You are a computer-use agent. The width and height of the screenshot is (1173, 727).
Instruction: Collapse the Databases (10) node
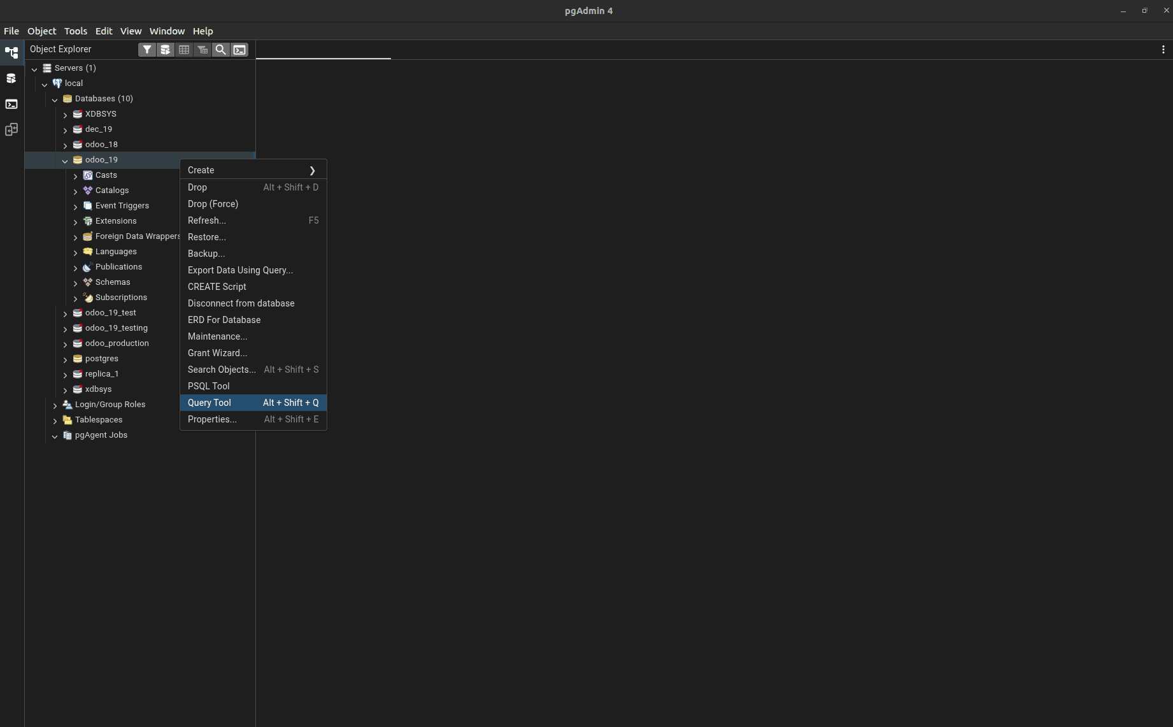pyautogui.click(x=54, y=99)
